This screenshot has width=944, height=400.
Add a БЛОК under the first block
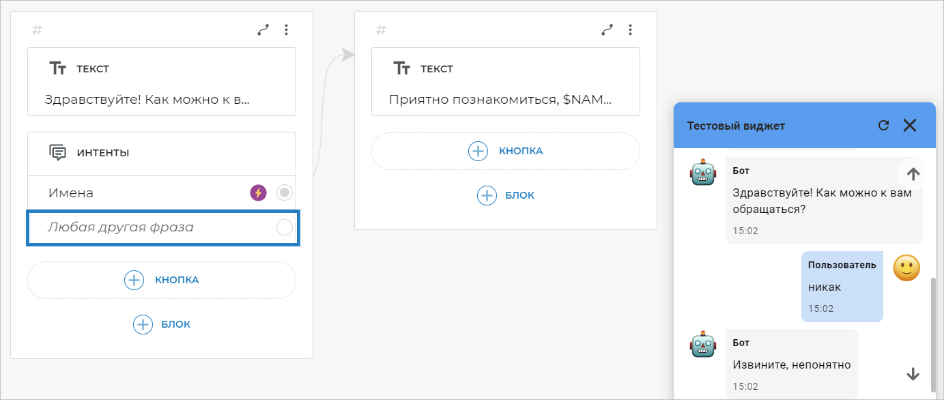(162, 324)
